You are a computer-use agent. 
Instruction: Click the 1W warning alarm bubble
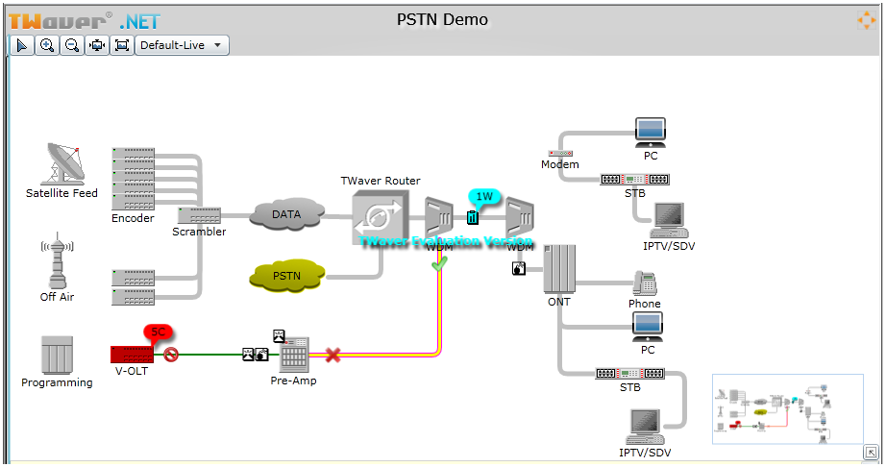[x=484, y=197]
